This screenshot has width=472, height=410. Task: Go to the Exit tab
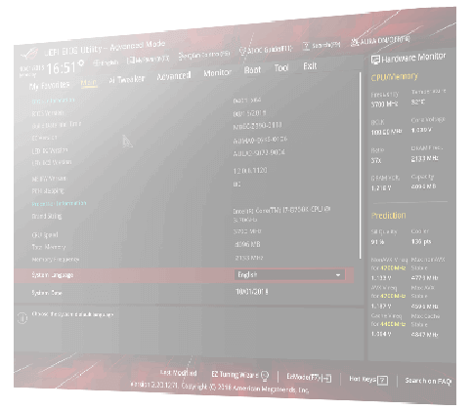(x=310, y=66)
